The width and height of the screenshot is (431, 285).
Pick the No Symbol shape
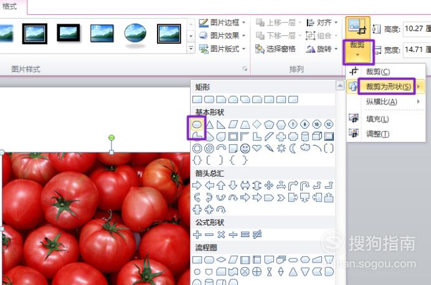click(209, 149)
